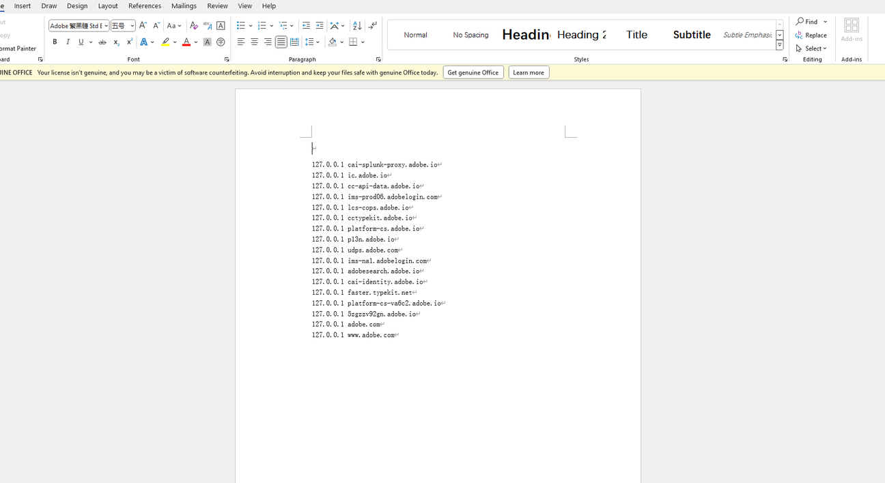Open Font dialog launcher
Viewport: 885px width, 483px height.
pyautogui.click(x=227, y=59)
